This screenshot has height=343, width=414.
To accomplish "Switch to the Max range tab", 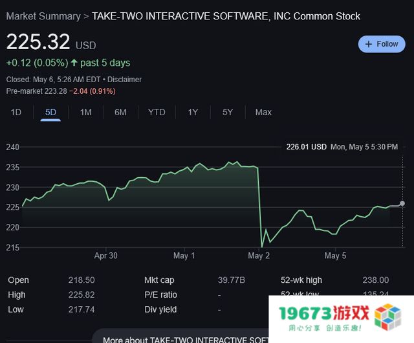I will coord(263,113).
